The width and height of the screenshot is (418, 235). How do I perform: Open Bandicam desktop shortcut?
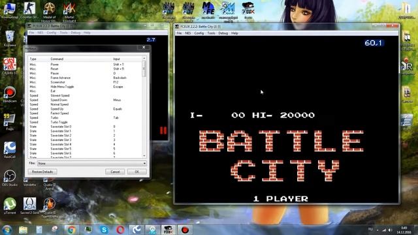coord(10,95)
